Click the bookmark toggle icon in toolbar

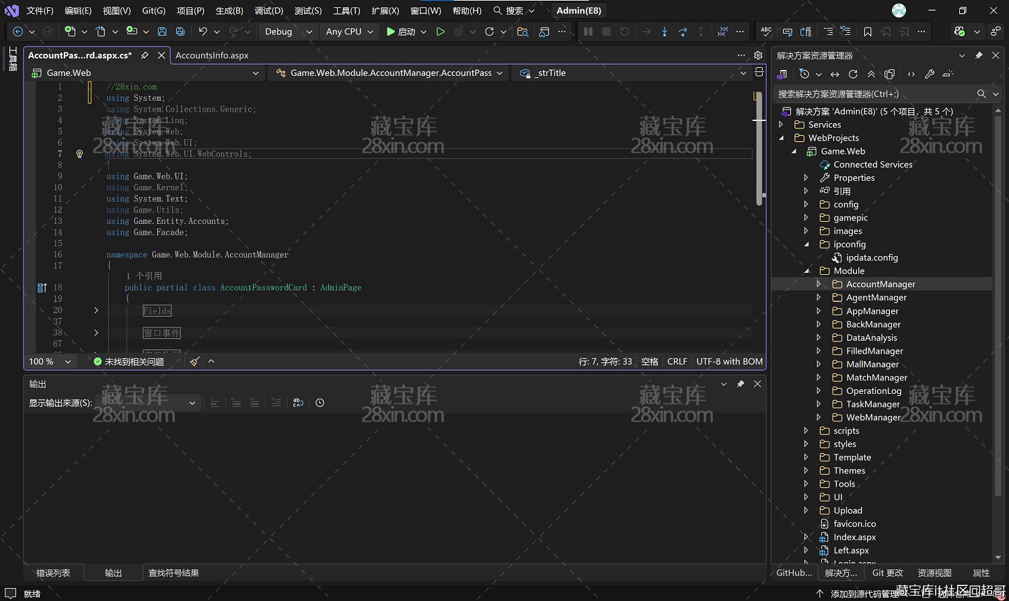[868, 32]
